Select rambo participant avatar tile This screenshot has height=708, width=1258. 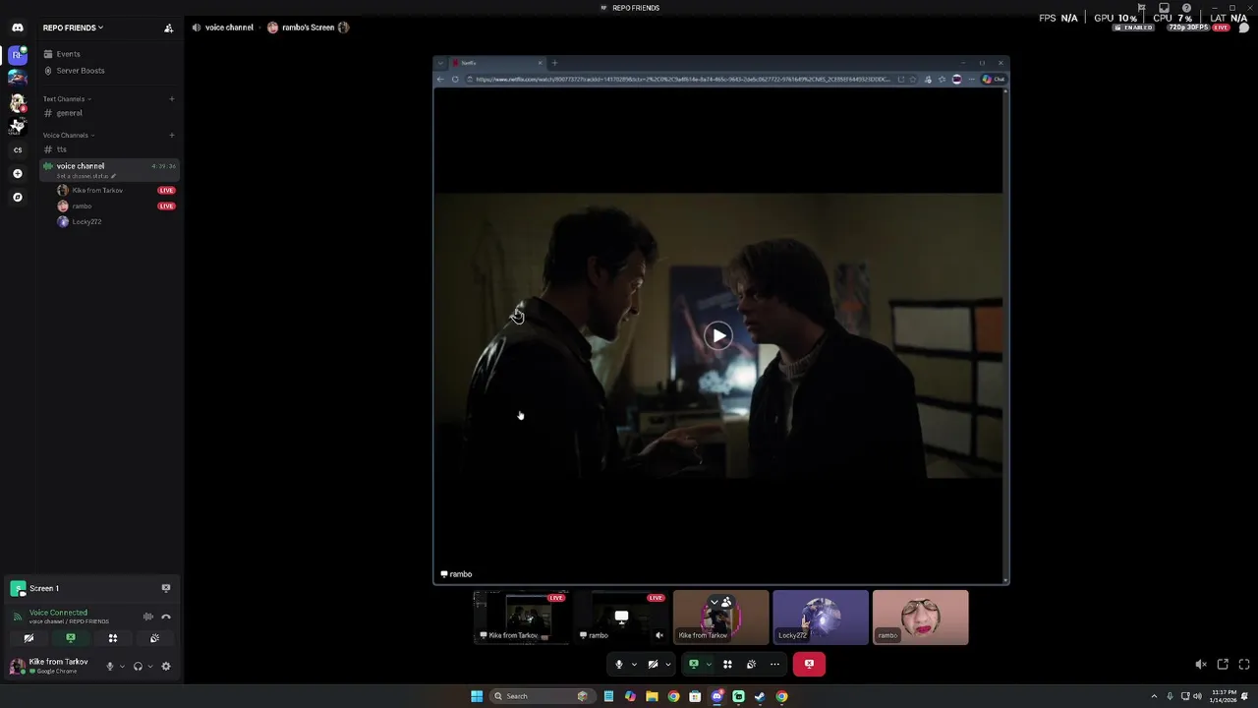tap(921, 617)
